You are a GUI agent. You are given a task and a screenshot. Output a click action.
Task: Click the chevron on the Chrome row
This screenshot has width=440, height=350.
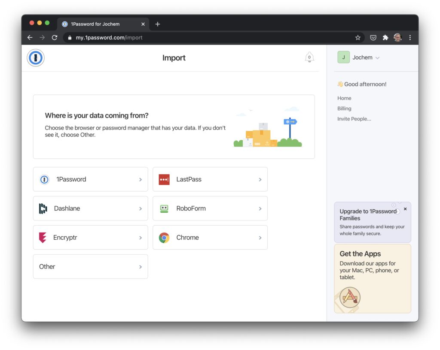click(x=260, y=238)
